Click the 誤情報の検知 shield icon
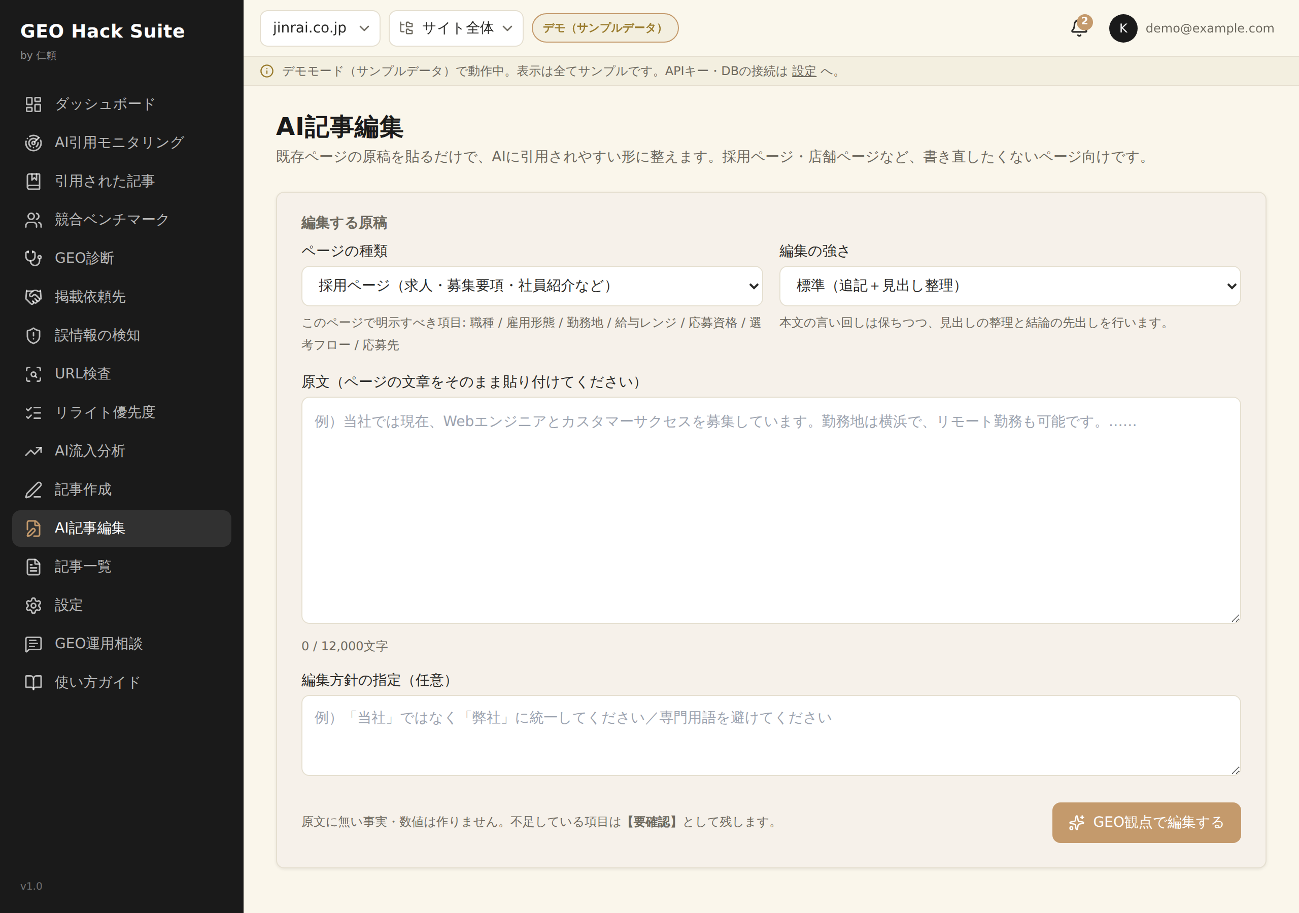 point(33,335)
